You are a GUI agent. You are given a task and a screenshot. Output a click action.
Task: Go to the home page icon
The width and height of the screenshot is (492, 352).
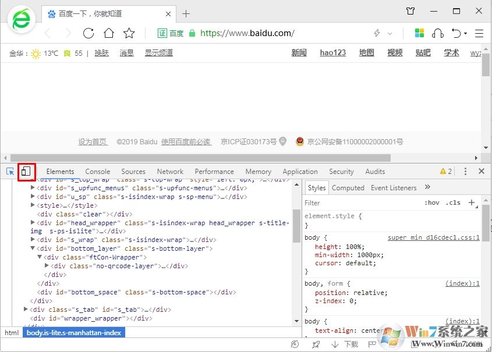click(108, 33)
